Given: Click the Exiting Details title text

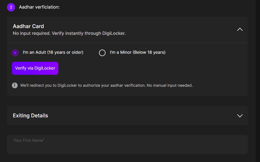Looking at the screenshot, I should 30,116.
